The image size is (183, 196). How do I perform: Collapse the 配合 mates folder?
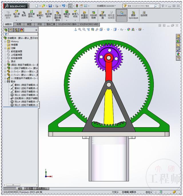point(5,82)
